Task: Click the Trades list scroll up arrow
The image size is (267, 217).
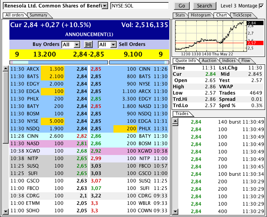Action: [x=175, y=121]
